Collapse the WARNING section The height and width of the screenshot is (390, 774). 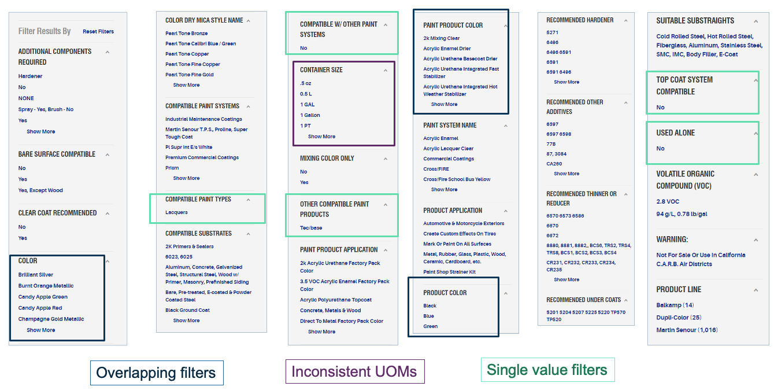(x=756, y=239)
